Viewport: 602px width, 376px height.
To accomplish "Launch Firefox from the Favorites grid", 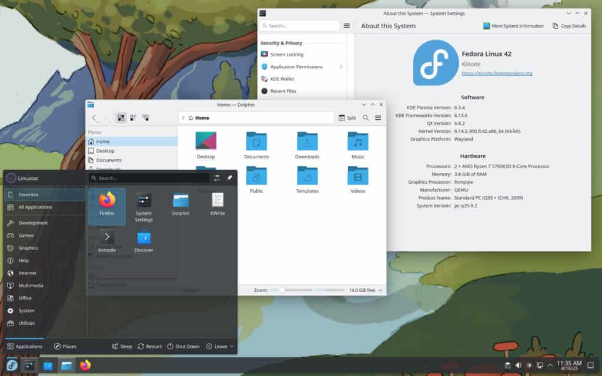I will 106,205.
